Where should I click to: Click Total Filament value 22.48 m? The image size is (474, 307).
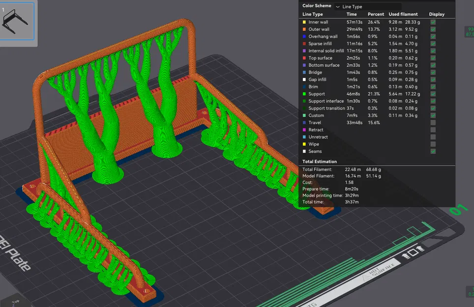point(353,169)
